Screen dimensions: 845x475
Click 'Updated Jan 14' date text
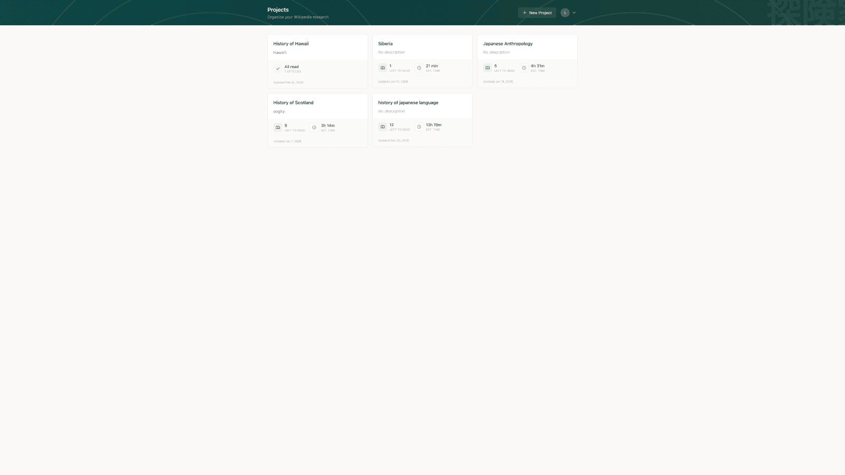[498, 82]
